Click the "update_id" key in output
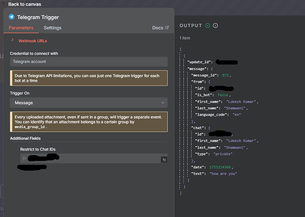This screenshot has height=217, width=305. [x=199, y=62]
